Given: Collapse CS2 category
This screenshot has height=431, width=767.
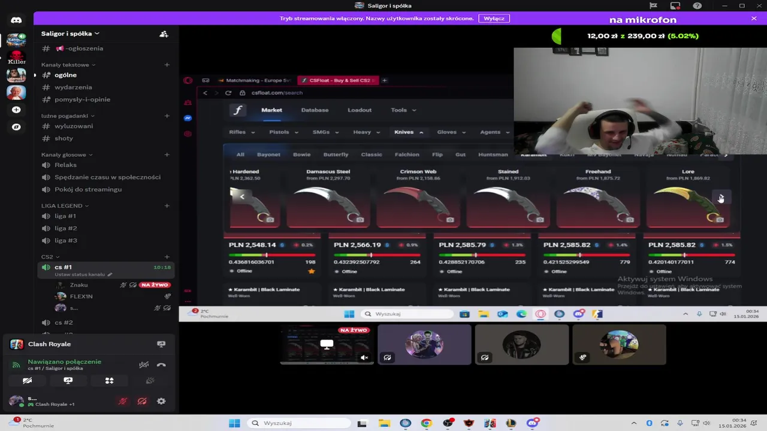Looking at the screenshot, I should [x=50, y=257].
